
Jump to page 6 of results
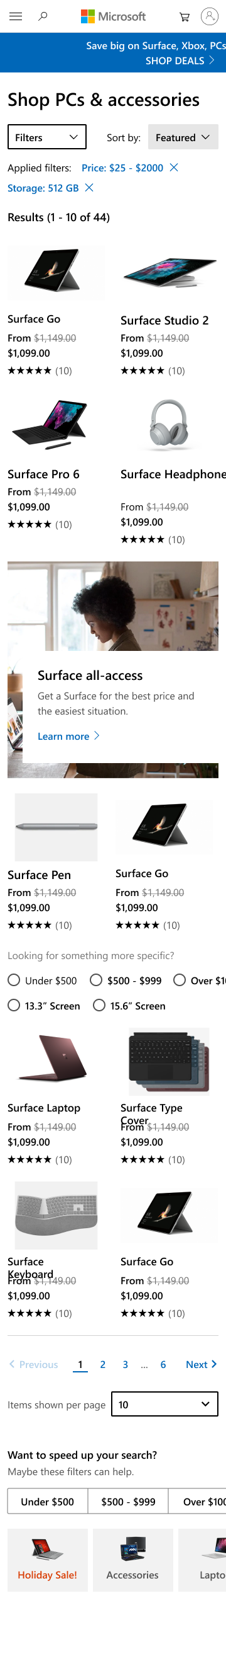(163, 1364)
